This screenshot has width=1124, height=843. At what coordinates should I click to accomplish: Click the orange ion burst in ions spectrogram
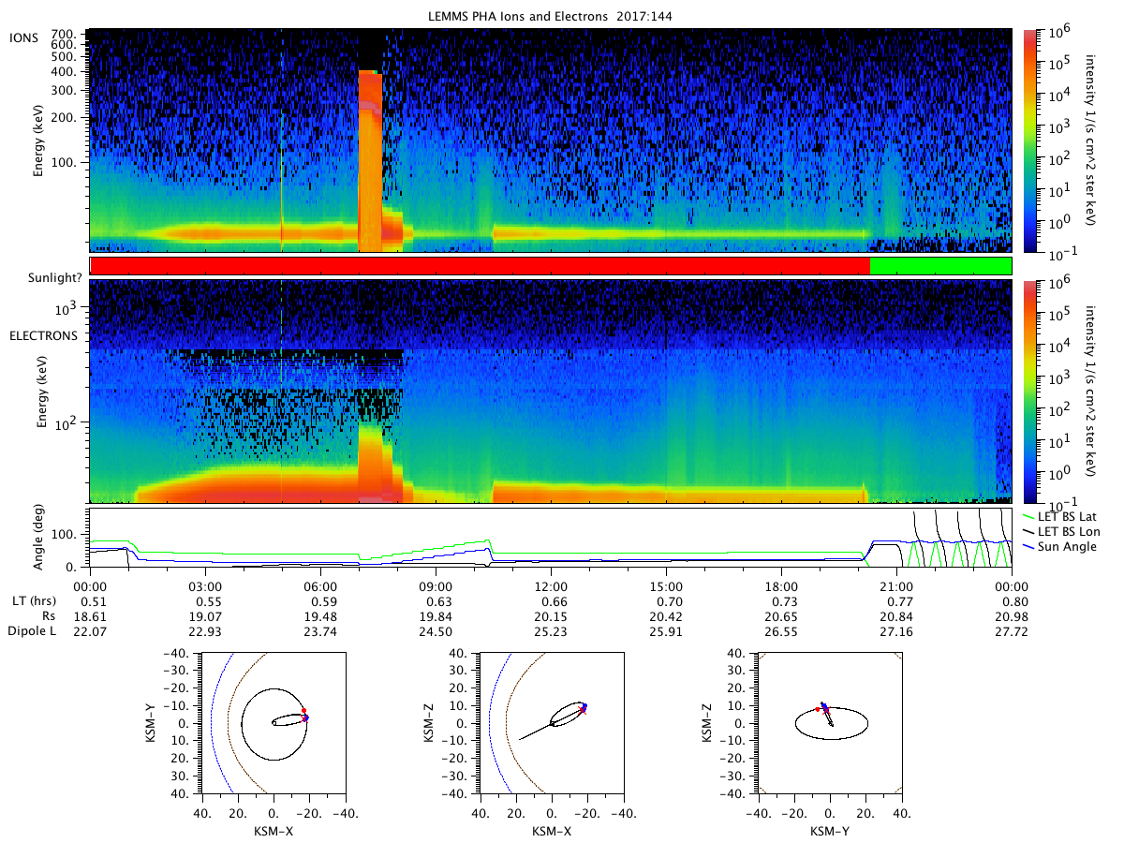pyautogui.click(x=370, y=161)
